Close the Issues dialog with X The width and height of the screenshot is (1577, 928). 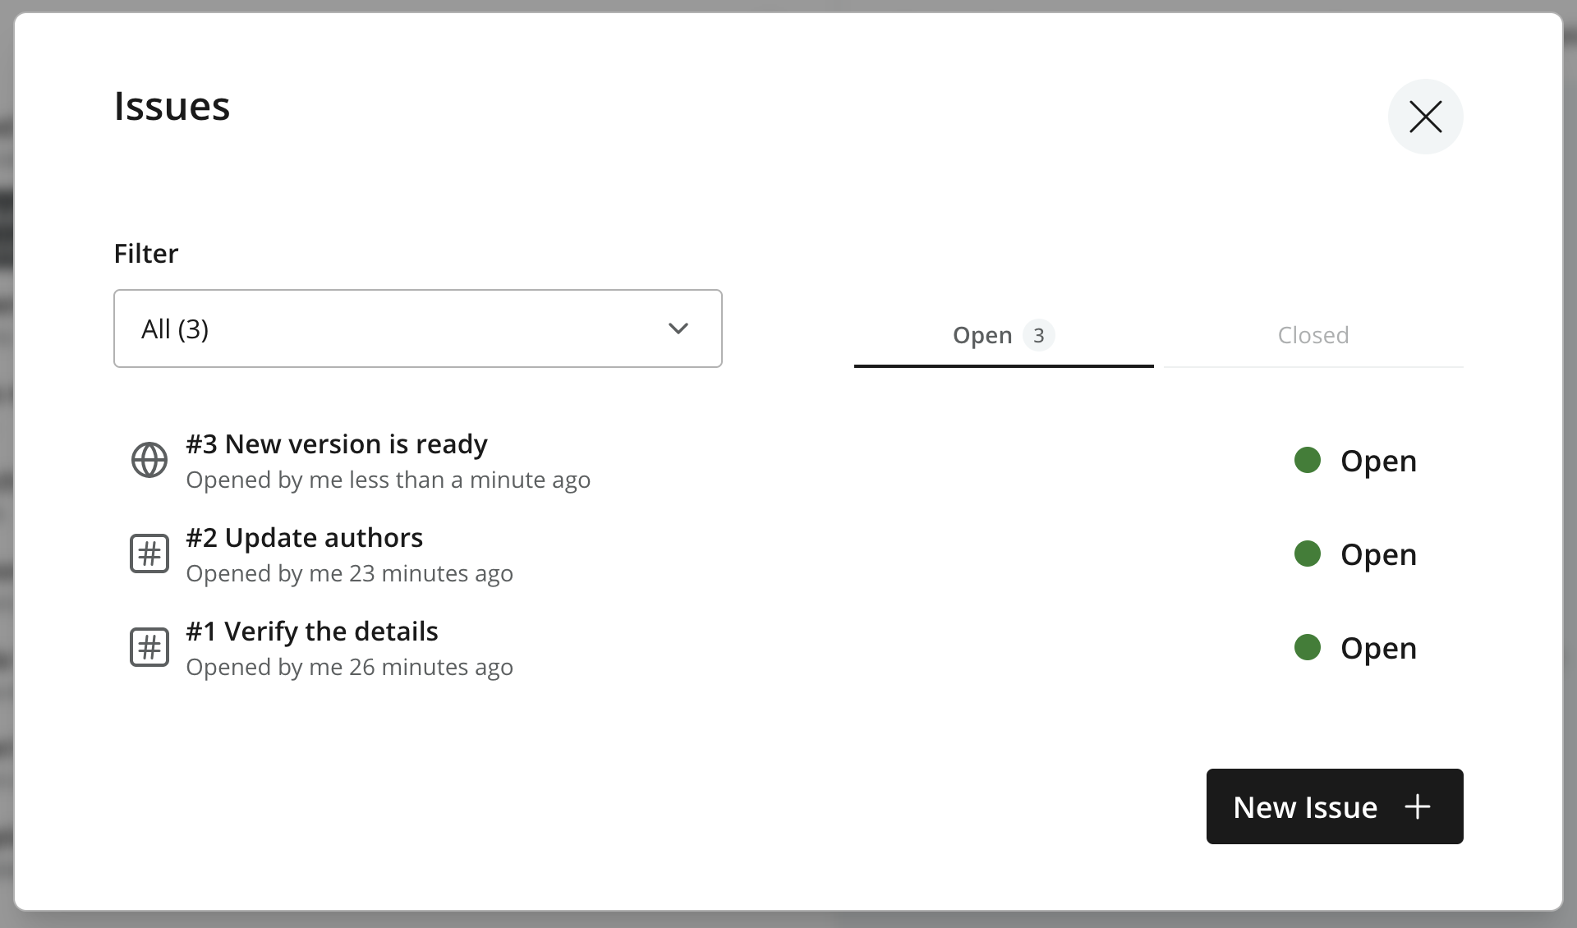[1425, 117]
